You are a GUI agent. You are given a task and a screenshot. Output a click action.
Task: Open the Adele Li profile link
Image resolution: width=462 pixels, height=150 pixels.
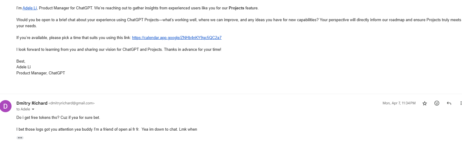30,8
